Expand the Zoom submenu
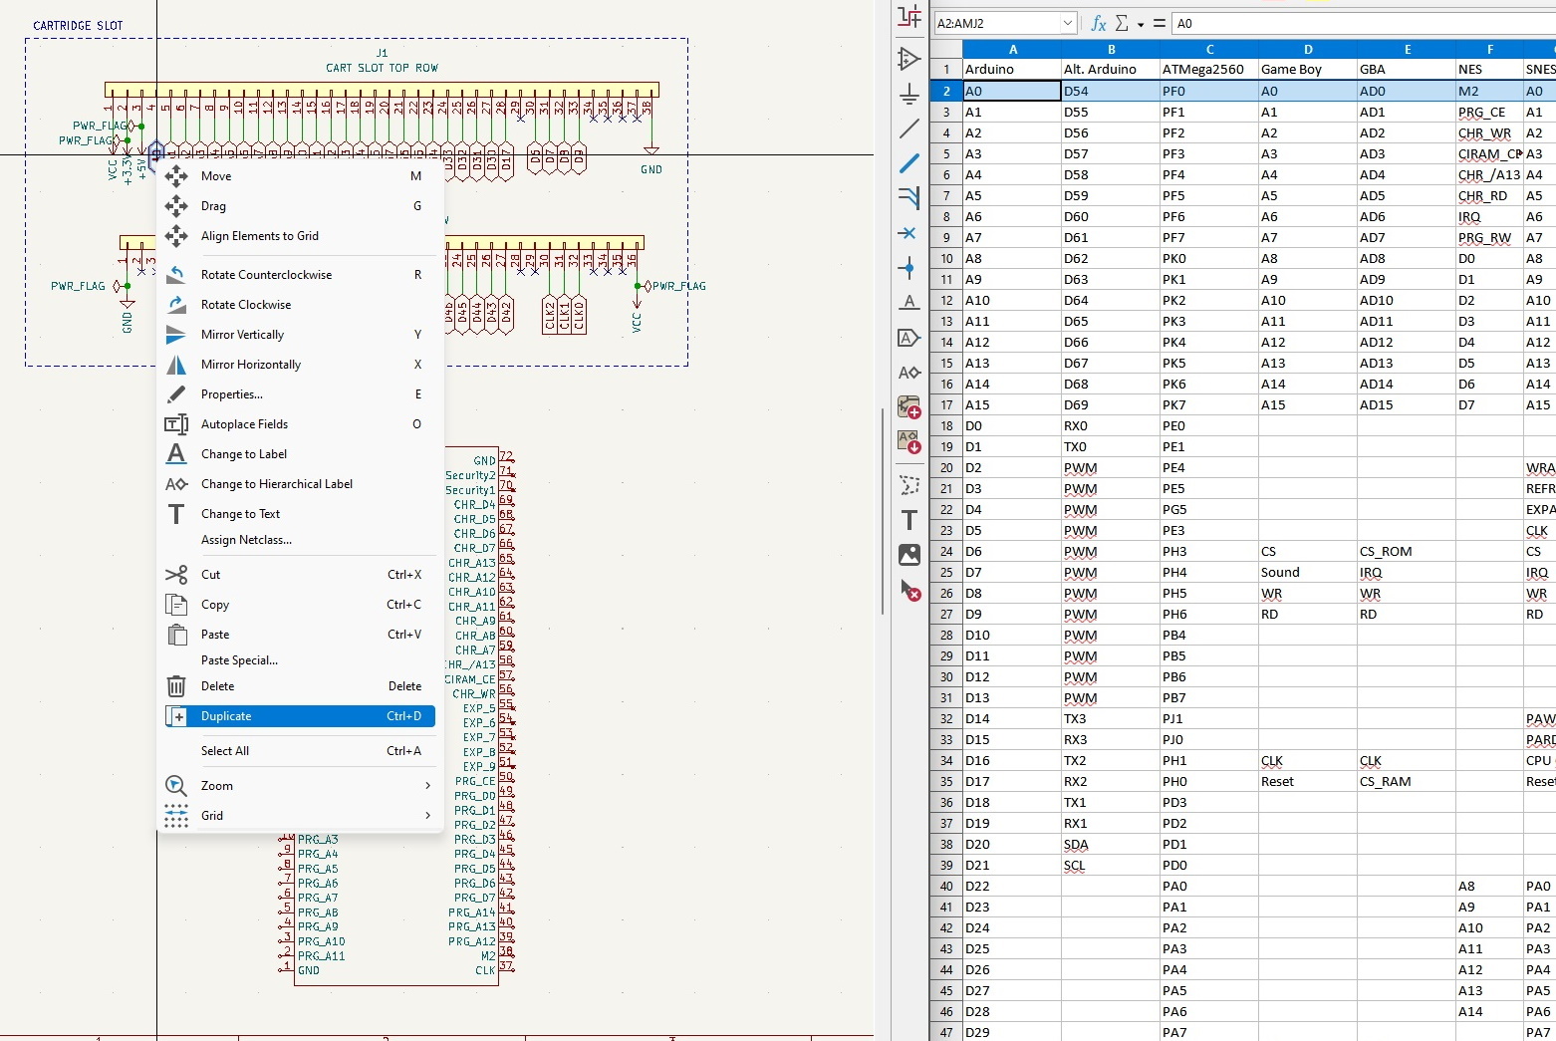The height and width of the screenshot is (1041, 1556). click(300, 786)
